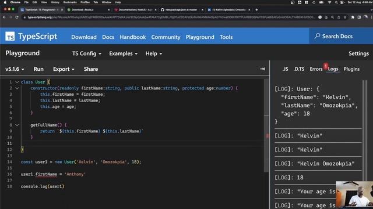Open Chrome's three-dot menu
373x209 pixels.
(371, 17)
